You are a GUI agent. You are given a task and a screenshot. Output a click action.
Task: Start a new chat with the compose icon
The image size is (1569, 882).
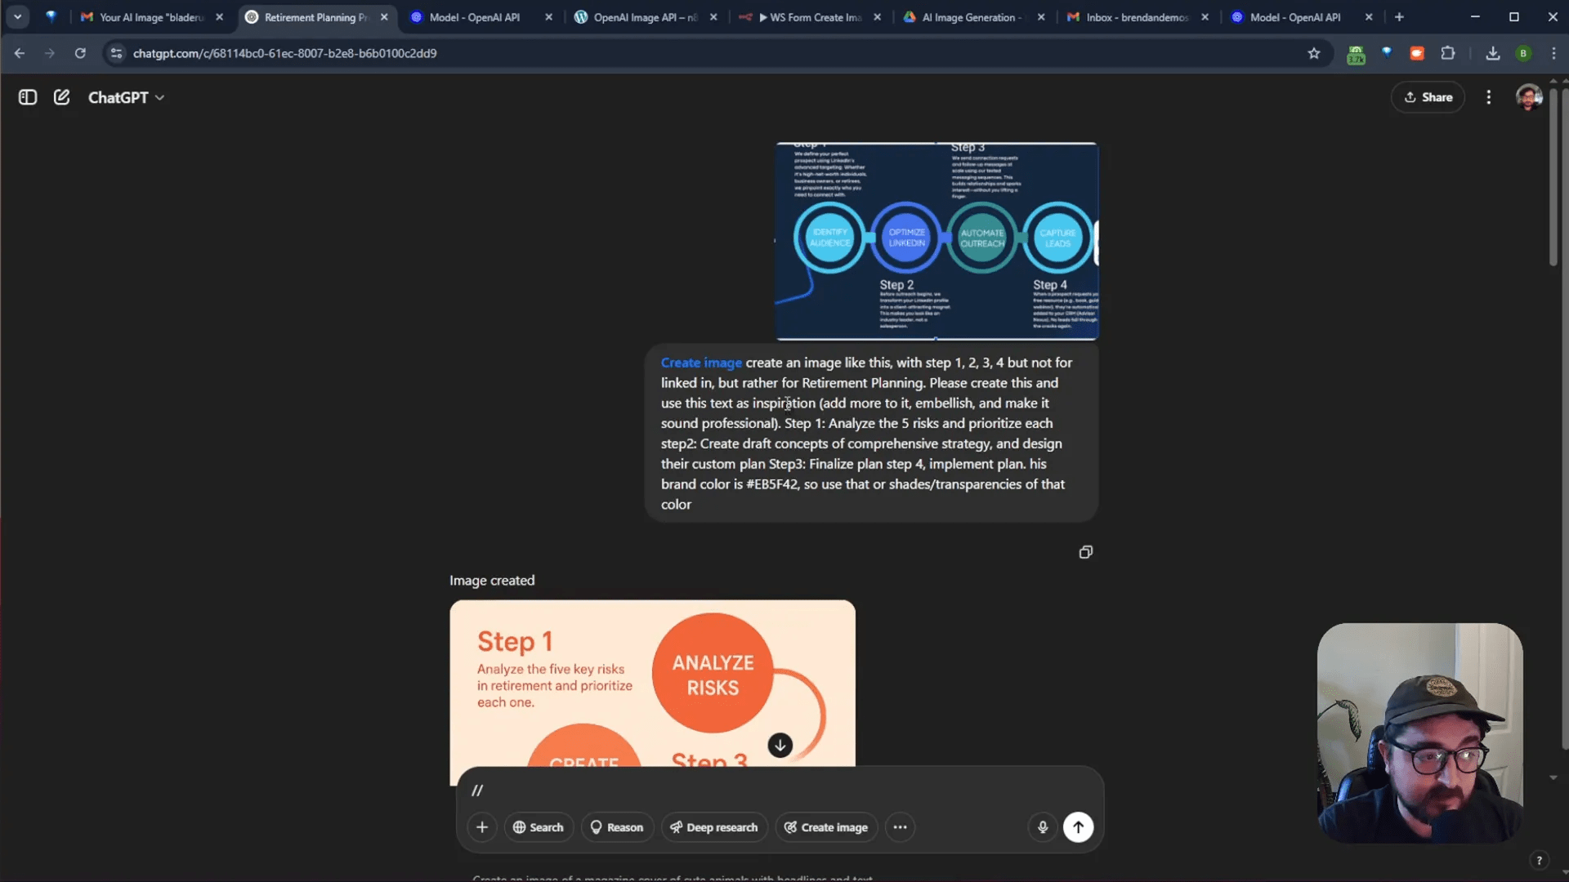pos(61,97)
